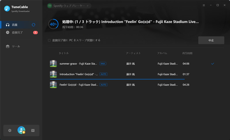The height and width of the screenshot is (140, 230).
Task: Click the 再生時間 column header
Action: coord(187,53)
